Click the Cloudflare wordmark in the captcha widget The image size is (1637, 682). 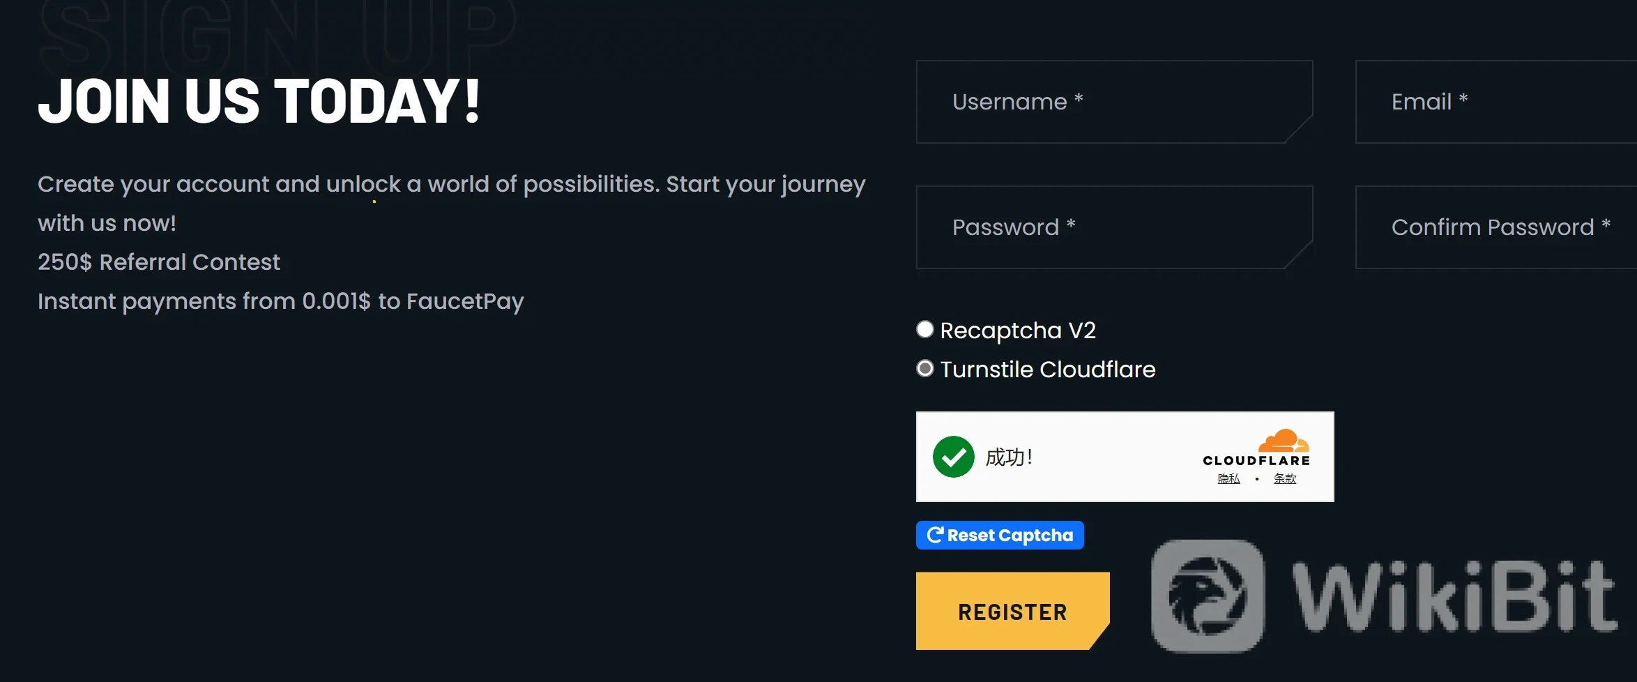point(1256,459)
